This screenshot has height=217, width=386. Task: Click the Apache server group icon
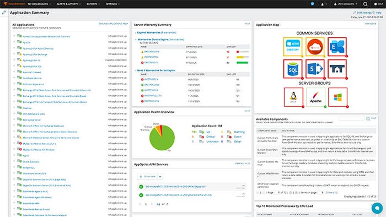(x=315, y=97)
